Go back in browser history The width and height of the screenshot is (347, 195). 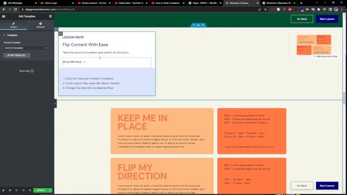coord(4,10)
